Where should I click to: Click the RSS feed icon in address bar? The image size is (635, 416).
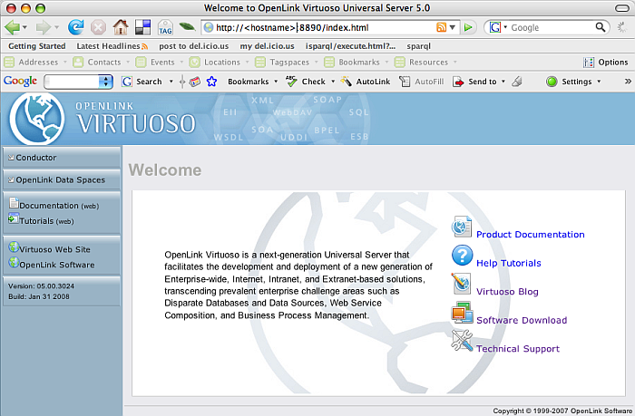pos(441,27)
